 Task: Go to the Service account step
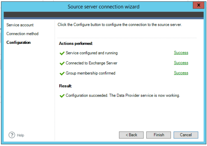pos(20,25)
